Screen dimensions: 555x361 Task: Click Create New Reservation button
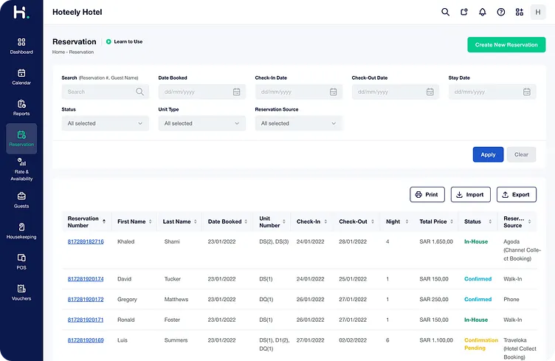506,44
